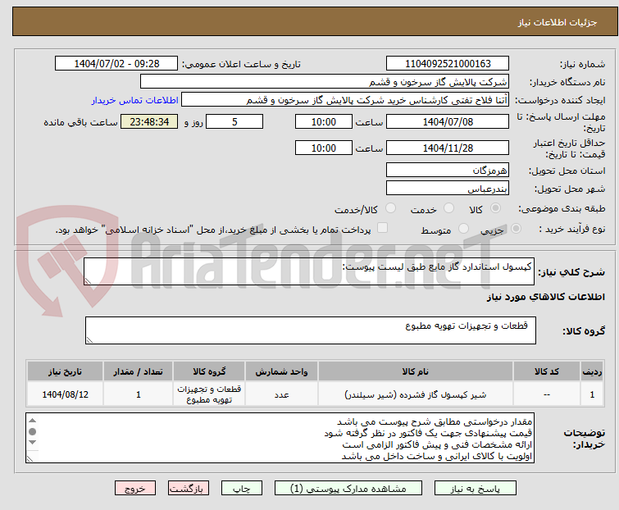Click the واحد شمارش column header

click(x=281, y=371)
